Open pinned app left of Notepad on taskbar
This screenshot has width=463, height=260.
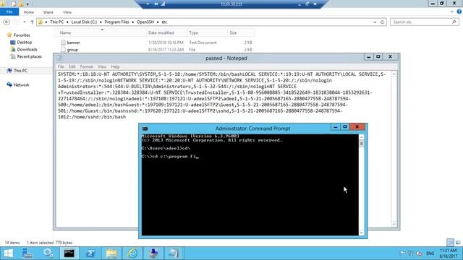[153, 253]
